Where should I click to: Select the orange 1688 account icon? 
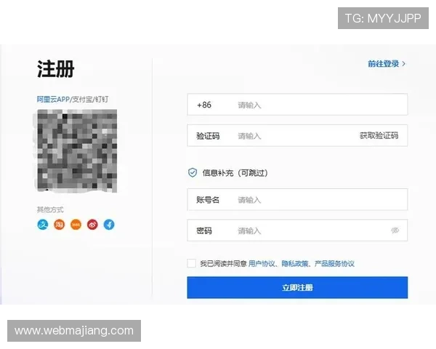coord(76,225)
